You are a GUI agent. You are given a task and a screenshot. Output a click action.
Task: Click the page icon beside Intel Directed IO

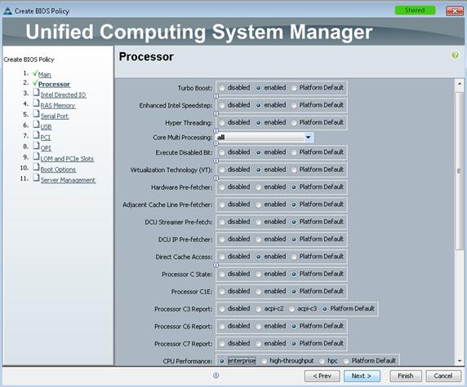36,92
